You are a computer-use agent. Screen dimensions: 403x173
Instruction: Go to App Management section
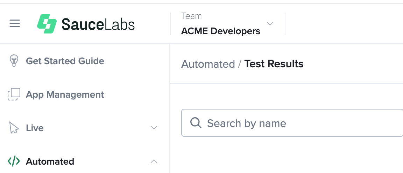(x=65, y=95)
